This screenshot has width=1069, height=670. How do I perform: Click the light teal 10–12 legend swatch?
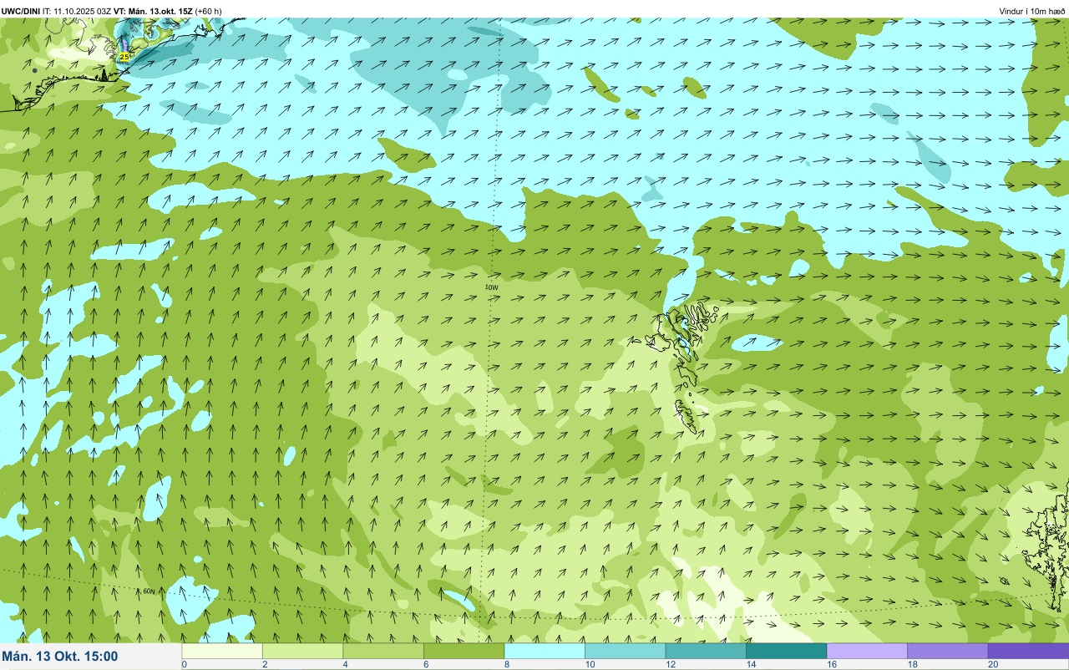[x=625, y=651]
